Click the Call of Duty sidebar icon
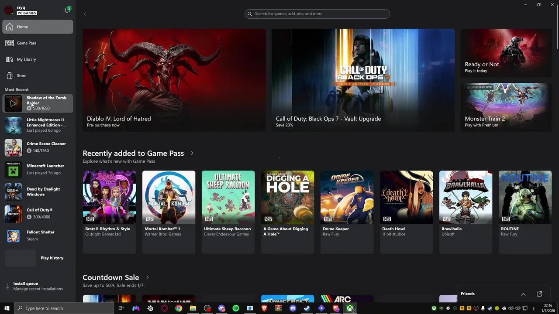This screenshot has width=559, height=314. pyautogui.click(x=13, y=214)
